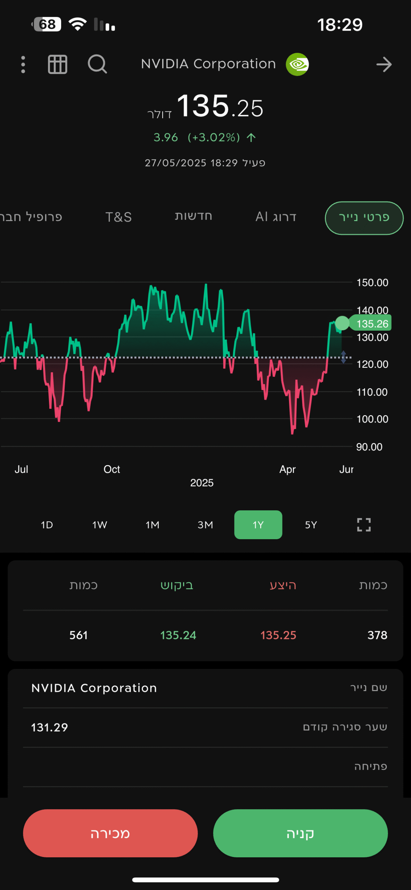
Task: Tap the היצע column header
Action: click(x=283, y=585)
